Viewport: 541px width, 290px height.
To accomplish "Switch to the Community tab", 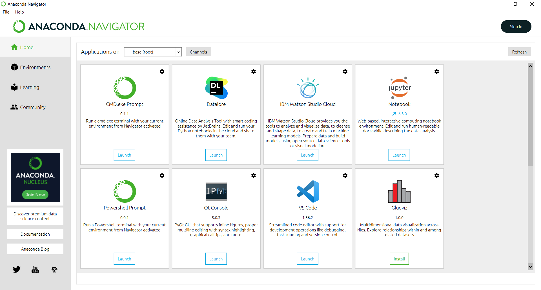I will 35,107.
